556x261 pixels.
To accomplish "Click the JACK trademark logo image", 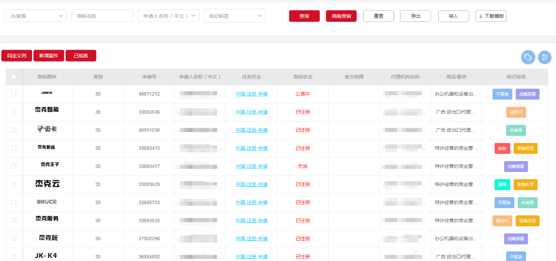I will (47, 93).
